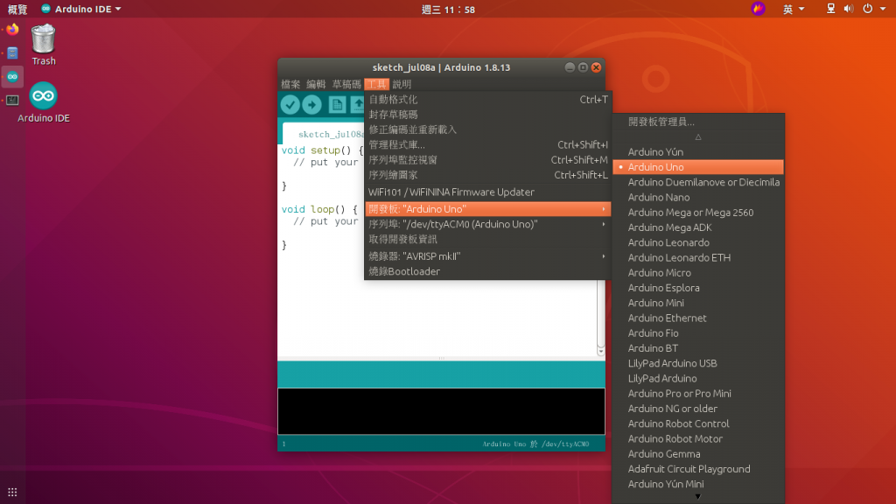Choose Arduino Pro or Pro Mini board

click(697, 393)
